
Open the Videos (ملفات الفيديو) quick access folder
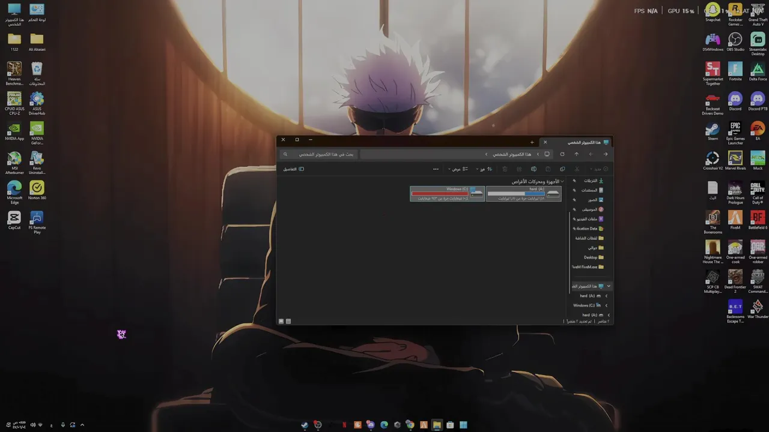[590, 219]
